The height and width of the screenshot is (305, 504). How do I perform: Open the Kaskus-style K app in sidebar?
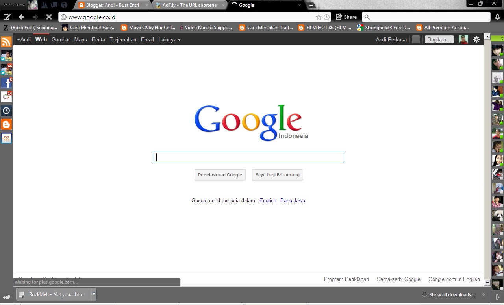(6, 138)
